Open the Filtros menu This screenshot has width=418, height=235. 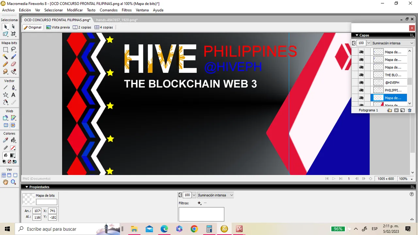127,10
